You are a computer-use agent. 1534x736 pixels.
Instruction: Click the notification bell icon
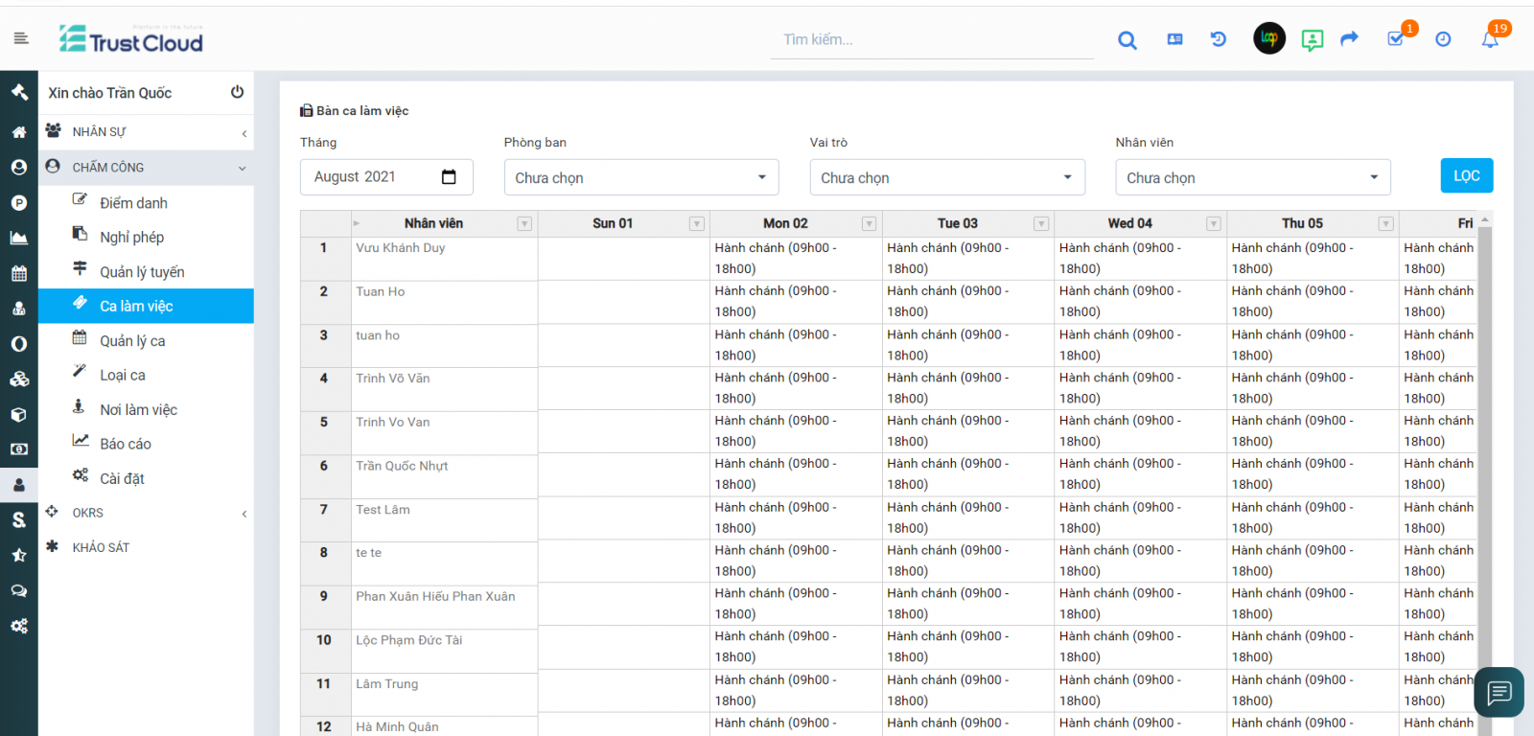pyautogui.click(x=1490, y=39)
